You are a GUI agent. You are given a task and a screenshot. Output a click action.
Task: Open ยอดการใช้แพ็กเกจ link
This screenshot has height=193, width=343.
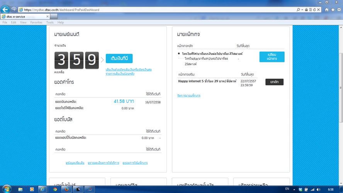tap(135, 163)
